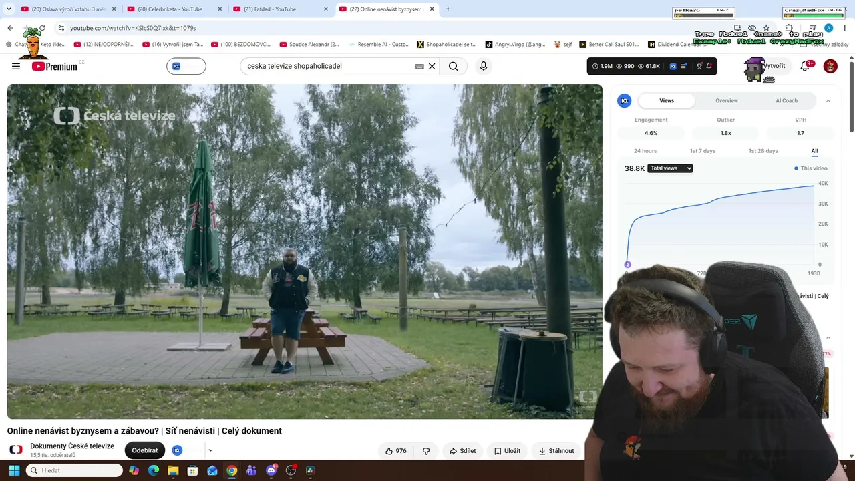This screenshot has height=481, width=855.
Task: Open the Dokumenty České televize channel link
Action: (x=72, y=446)
